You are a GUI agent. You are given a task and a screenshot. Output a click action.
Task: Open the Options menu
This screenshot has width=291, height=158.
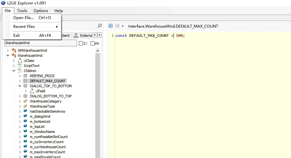coord(41,10)
